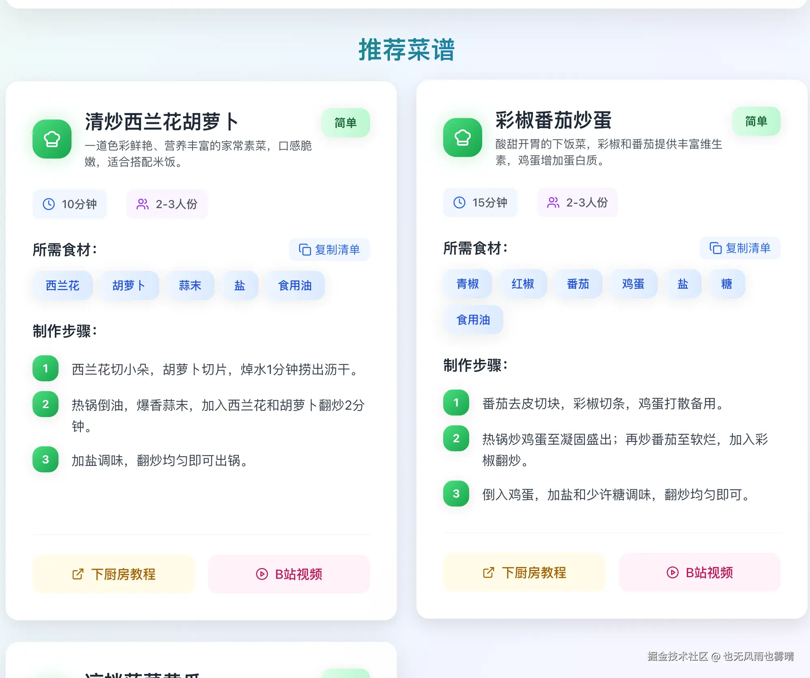
Task: Click the 简单 difficulty badge on left card
Action: pyautogui.click(x=345, y=123)
